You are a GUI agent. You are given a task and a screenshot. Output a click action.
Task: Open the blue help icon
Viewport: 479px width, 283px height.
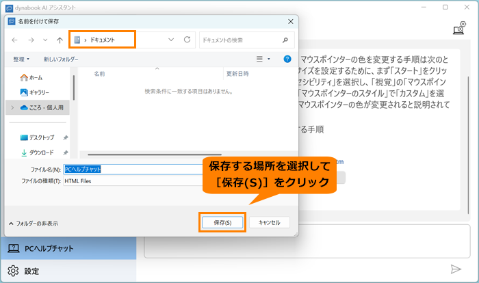pyautogui.click(x=287, y=59)
